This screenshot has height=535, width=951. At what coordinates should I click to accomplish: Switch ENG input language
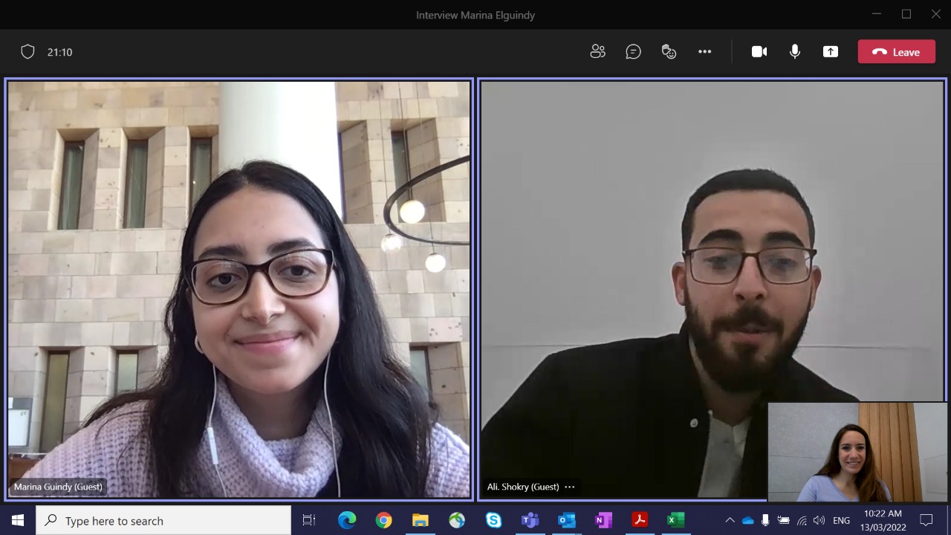point(841,521)
